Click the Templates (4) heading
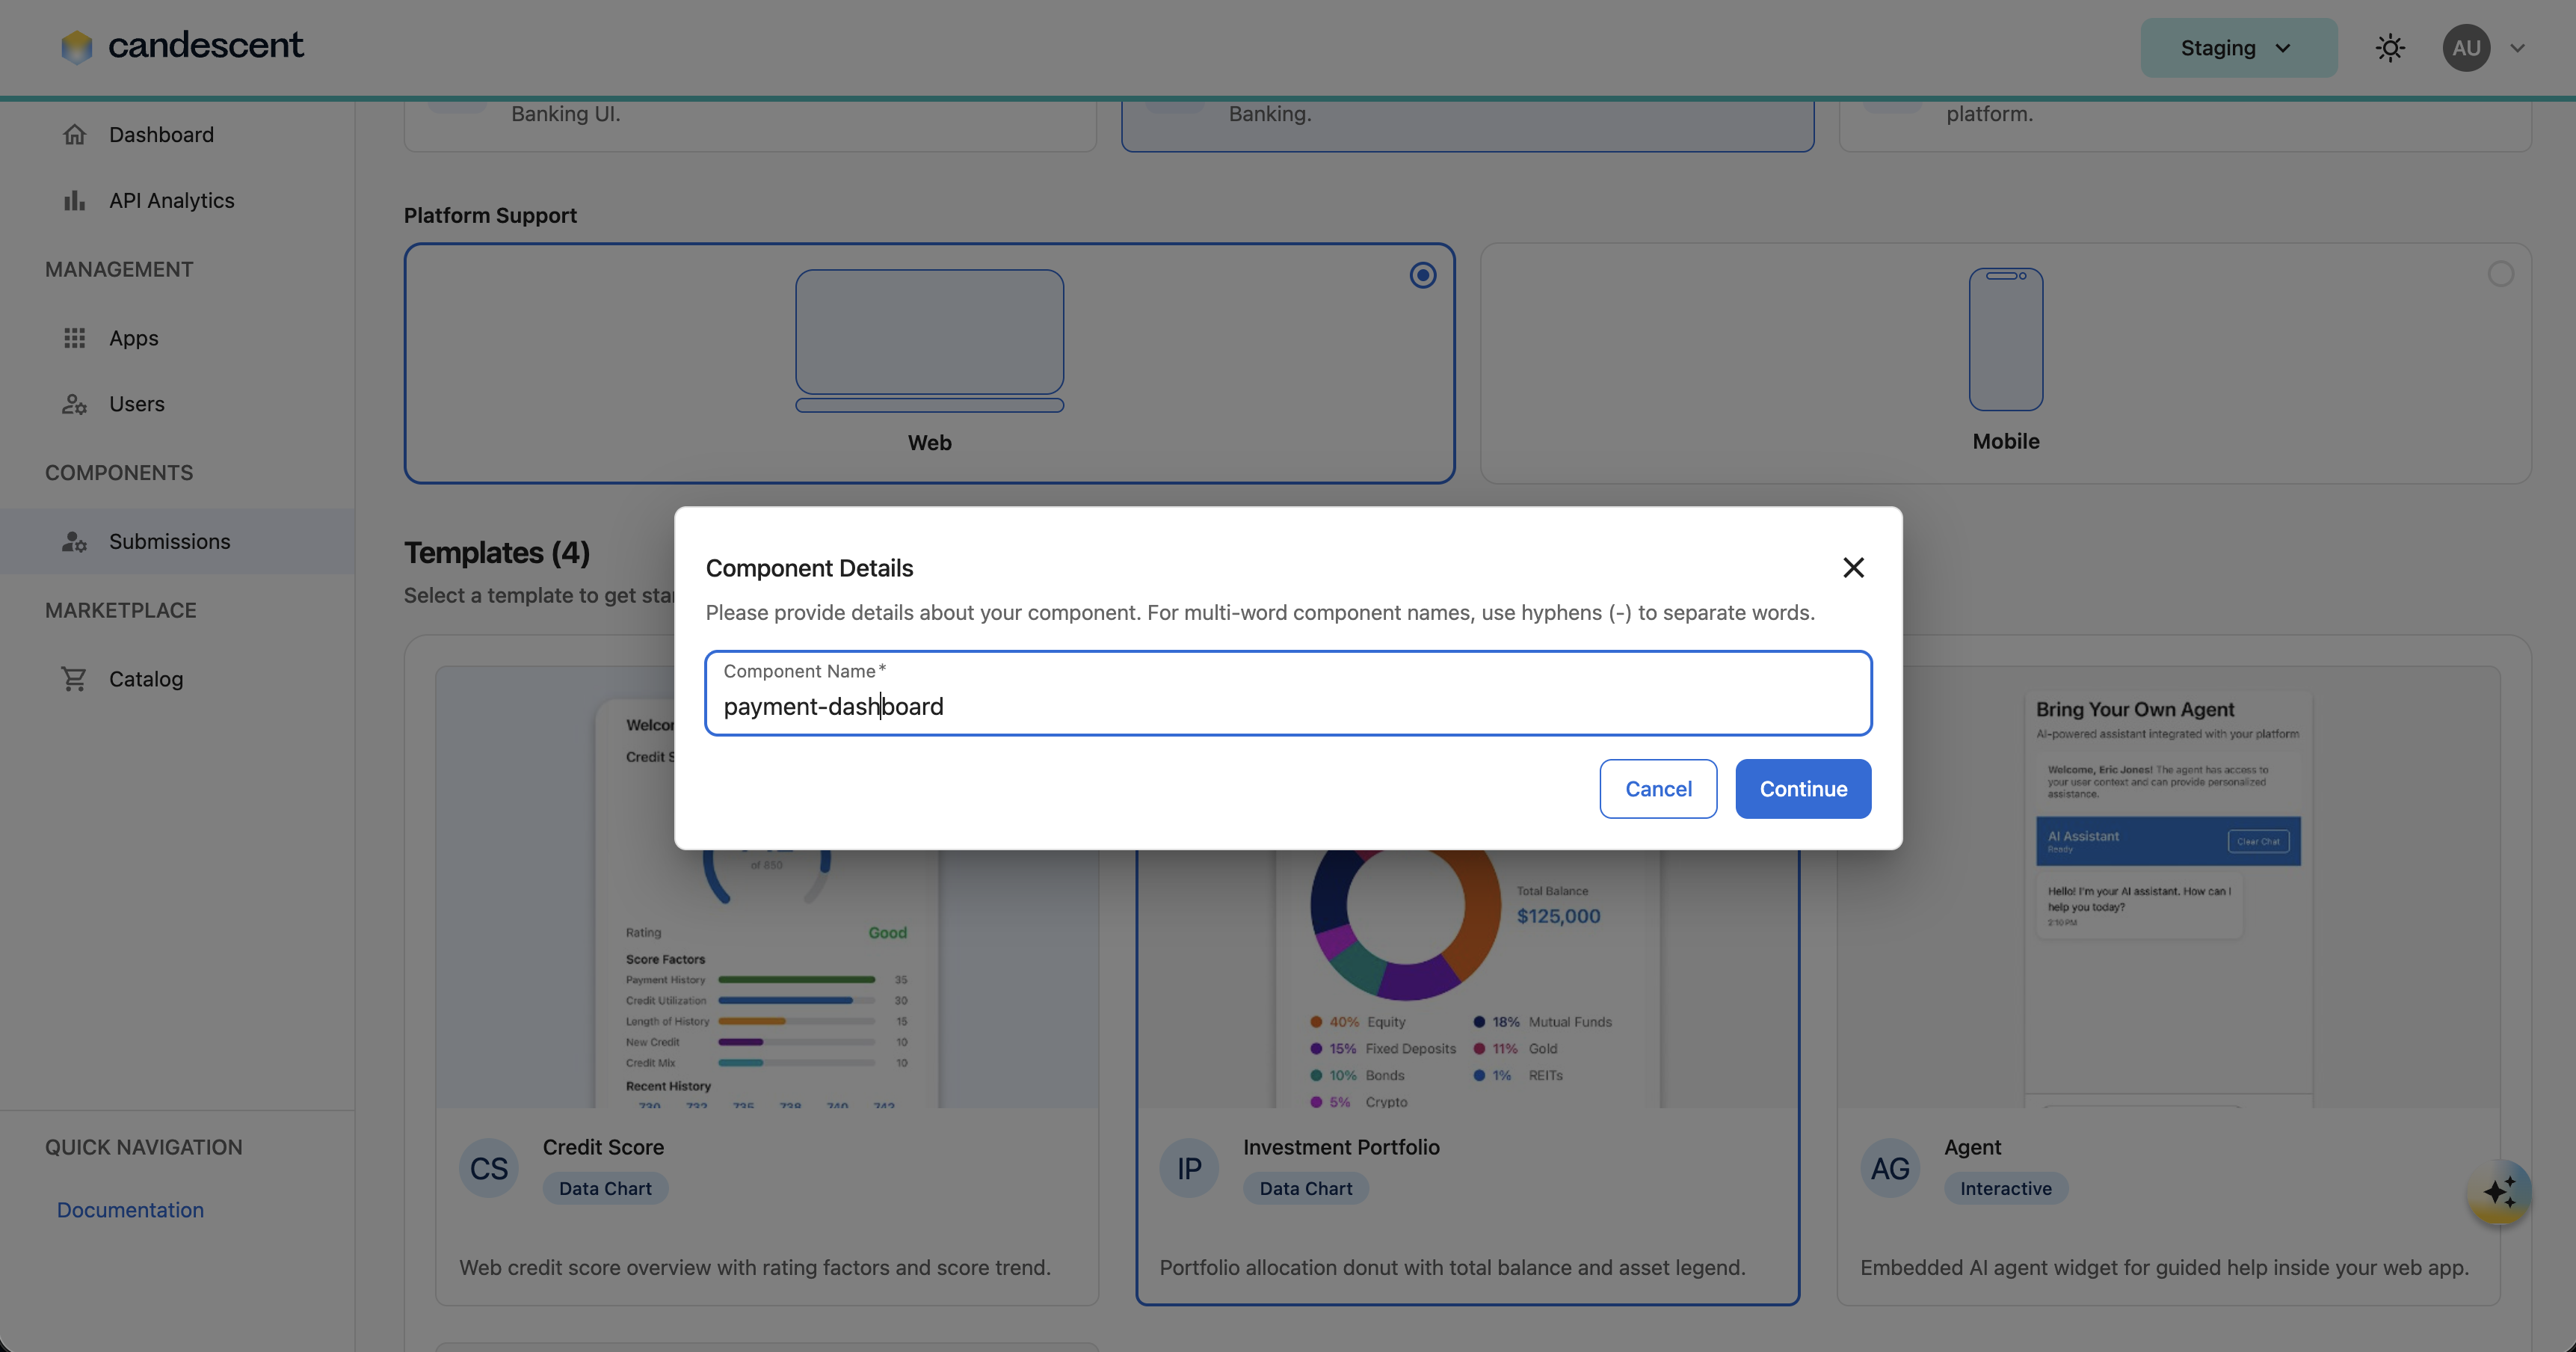2576x1352 pixels. point(497,552)
